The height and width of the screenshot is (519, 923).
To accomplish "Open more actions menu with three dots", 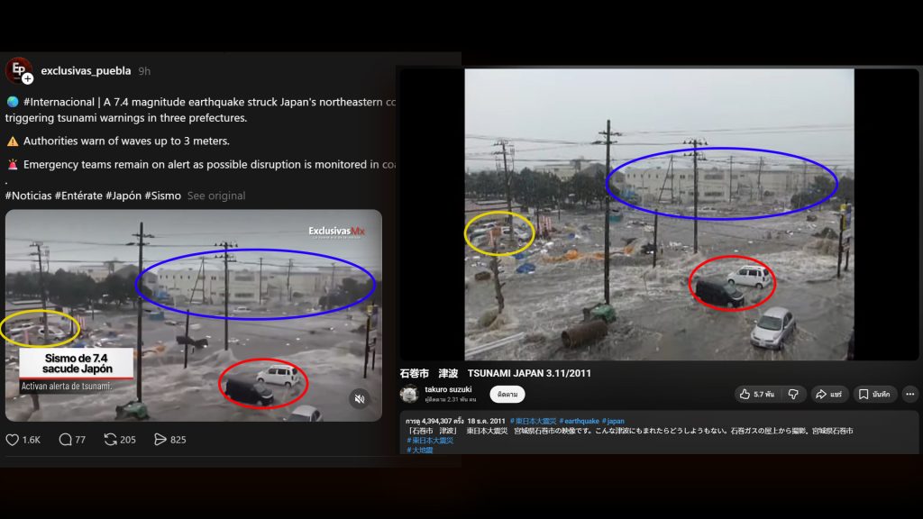I will click(909, 395).
